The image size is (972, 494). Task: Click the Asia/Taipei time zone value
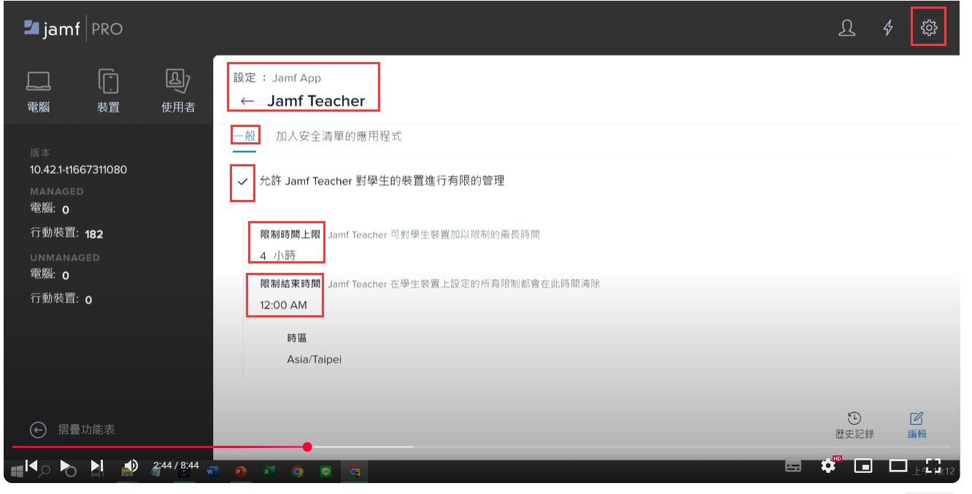(x=315, y=360)
